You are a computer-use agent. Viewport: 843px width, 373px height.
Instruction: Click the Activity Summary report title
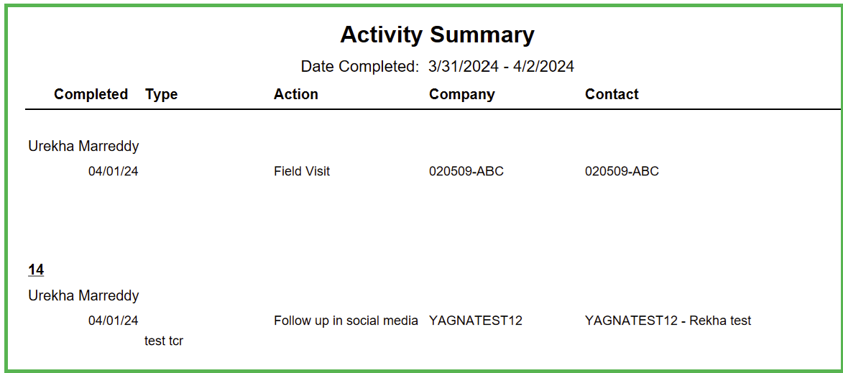tap(437, 35)
